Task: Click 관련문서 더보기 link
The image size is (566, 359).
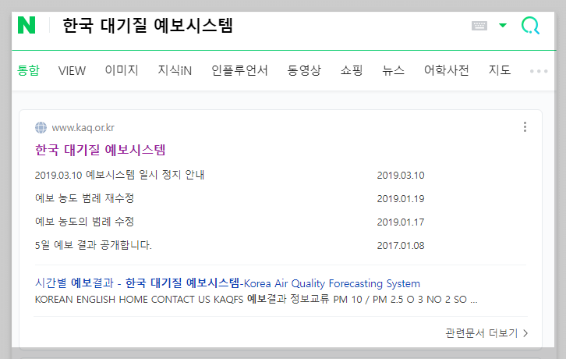Action: tap(482, 333)
